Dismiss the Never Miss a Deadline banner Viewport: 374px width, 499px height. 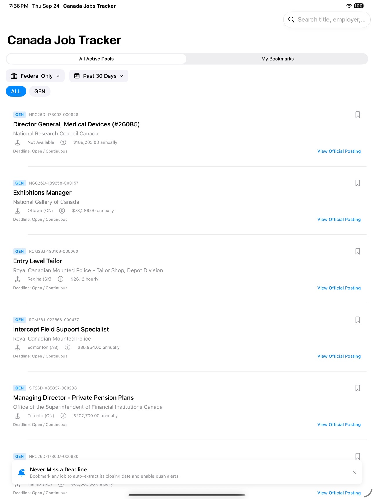[x=354, y=472]
